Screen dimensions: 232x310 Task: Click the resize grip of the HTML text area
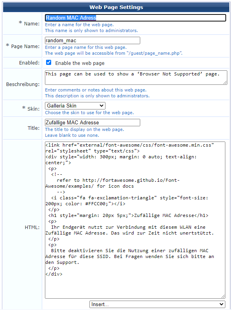click(x=223, y=296)
